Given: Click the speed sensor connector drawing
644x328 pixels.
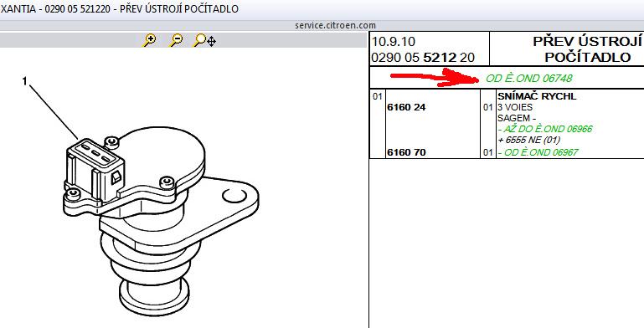Looking at the screenshot, I should [95, 172].
